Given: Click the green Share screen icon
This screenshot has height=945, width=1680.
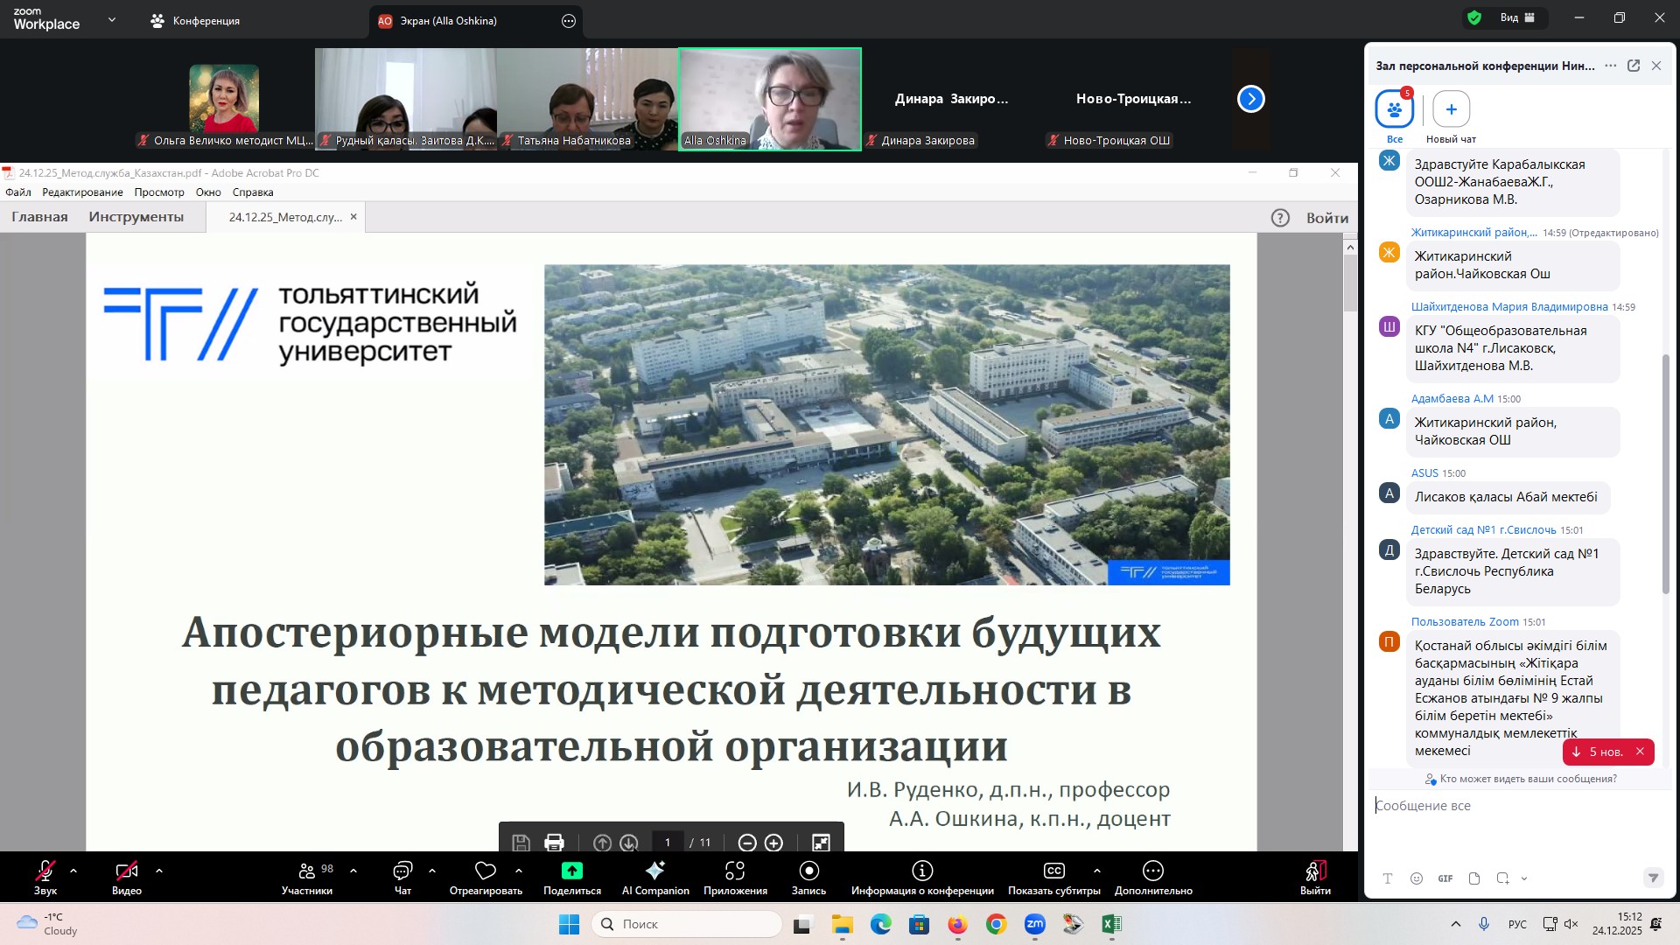Looking at the screenshot, I should pos(571,871).
